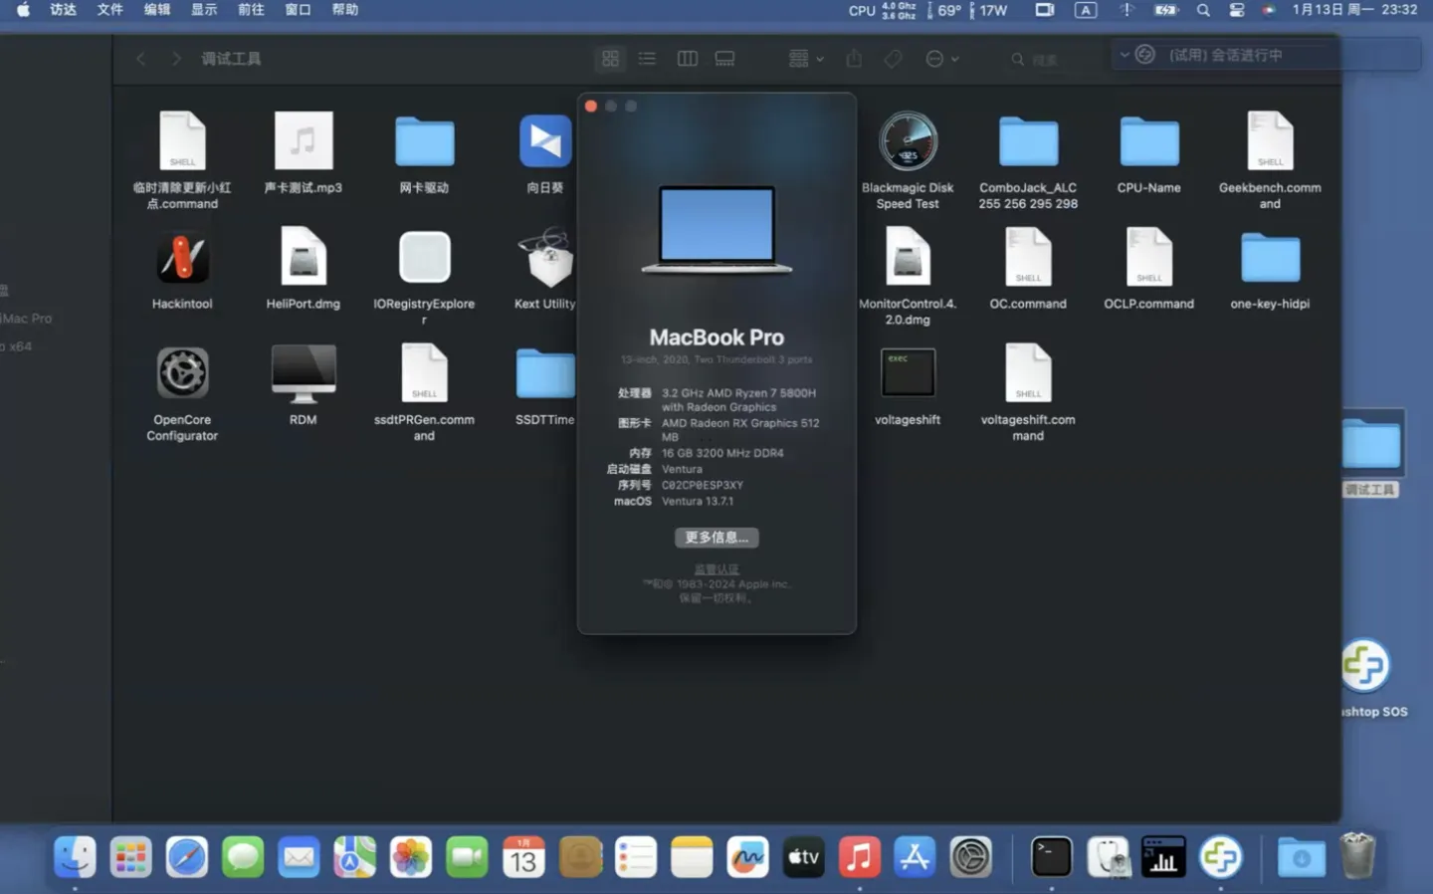Open the IORegistryExplorer app
Image resolution: width=1433 pixels, height=894 pixels.
click(424, 259)
